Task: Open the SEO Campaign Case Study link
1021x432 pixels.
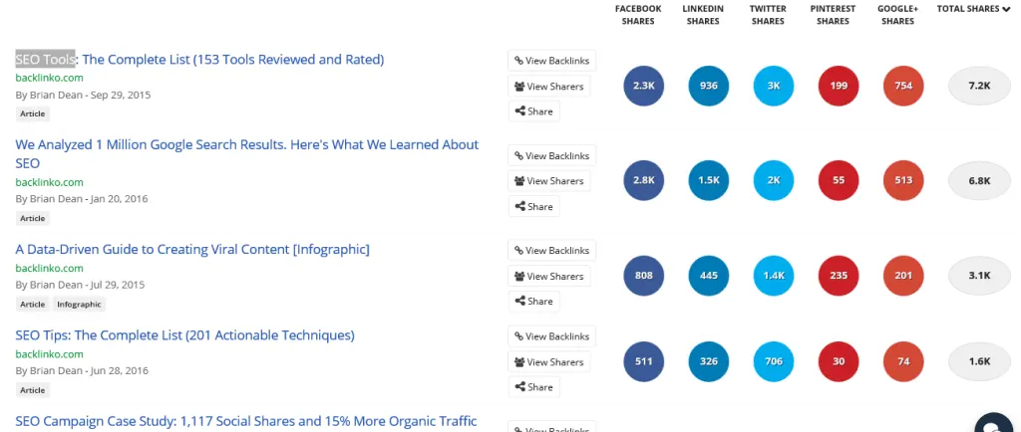Action: pyautogui.click(x=246, y=421)
